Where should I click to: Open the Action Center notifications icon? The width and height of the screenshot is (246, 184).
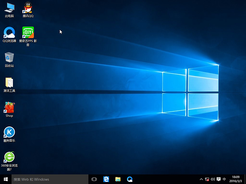[x=218, y=179]
